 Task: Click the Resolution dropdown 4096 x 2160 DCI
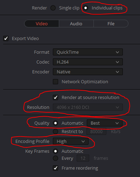click(88, 107)
